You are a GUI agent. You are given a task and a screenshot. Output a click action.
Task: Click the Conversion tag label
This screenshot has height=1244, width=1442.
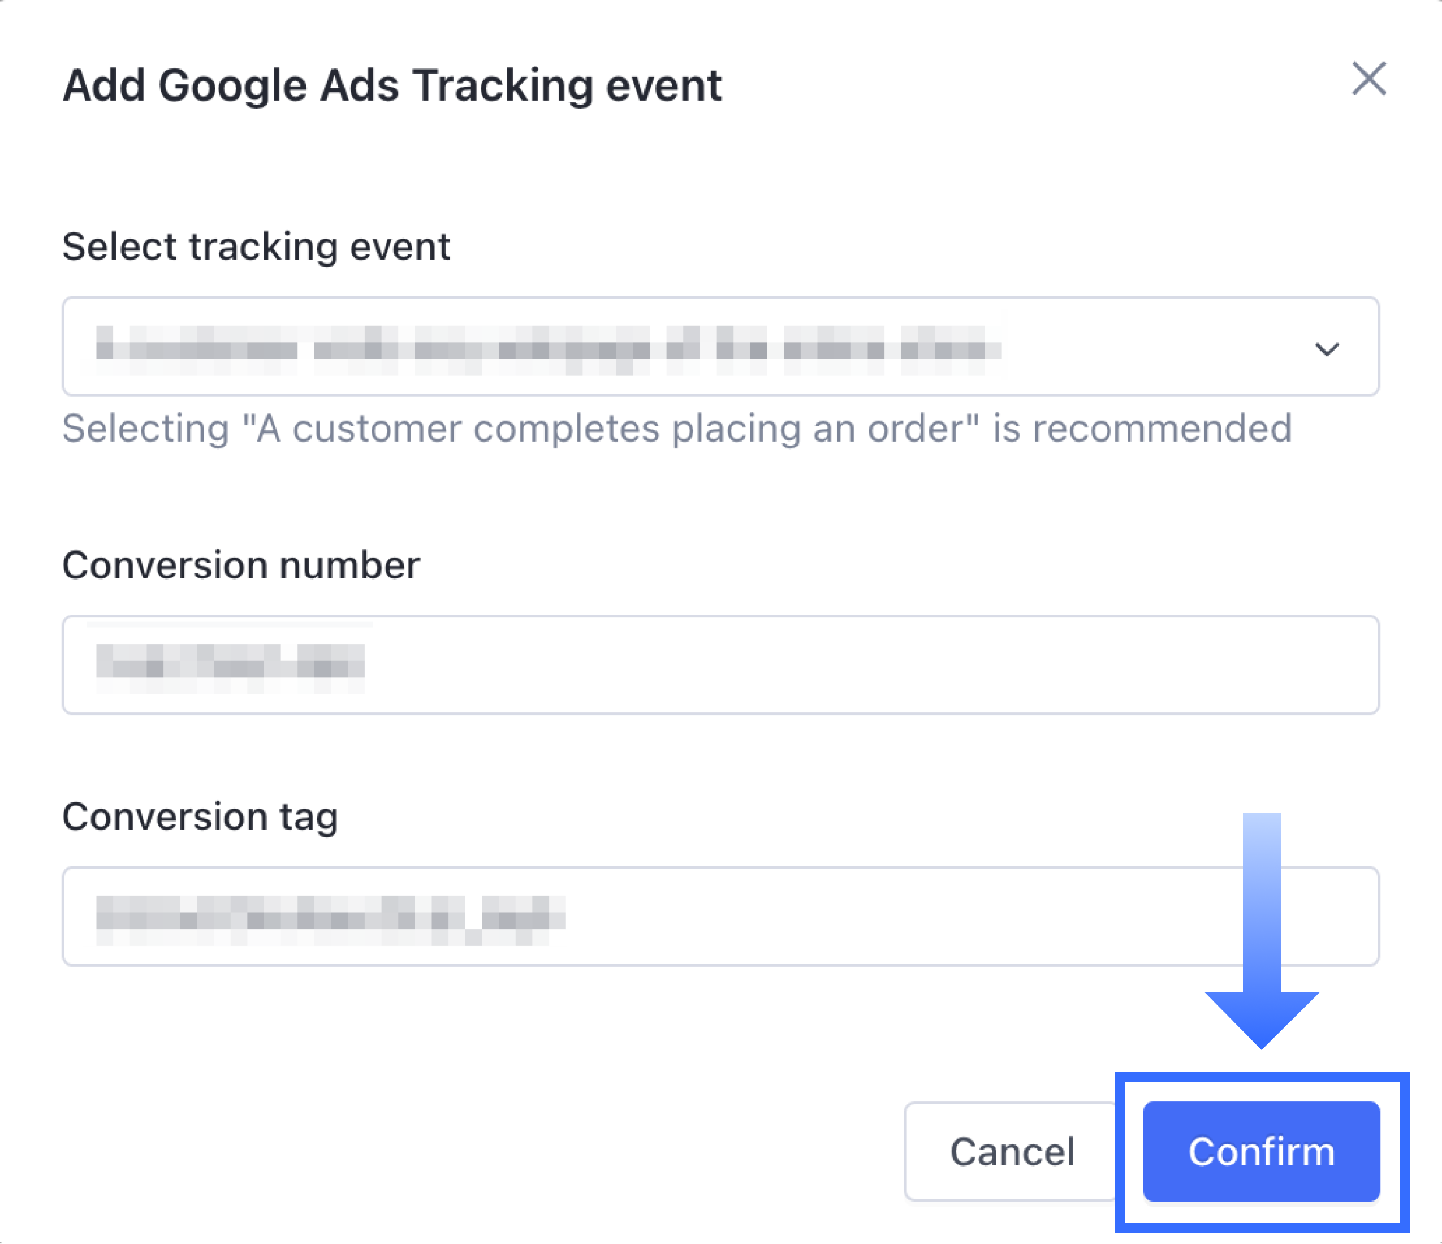pyautogui.click(x=200, y=816)
